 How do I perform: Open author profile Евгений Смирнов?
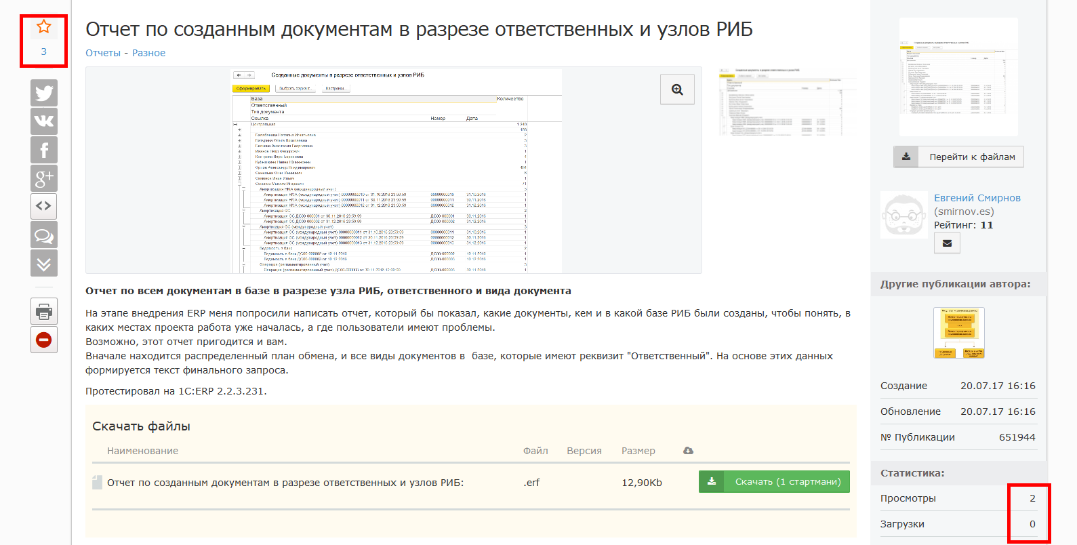pos(977,198)
